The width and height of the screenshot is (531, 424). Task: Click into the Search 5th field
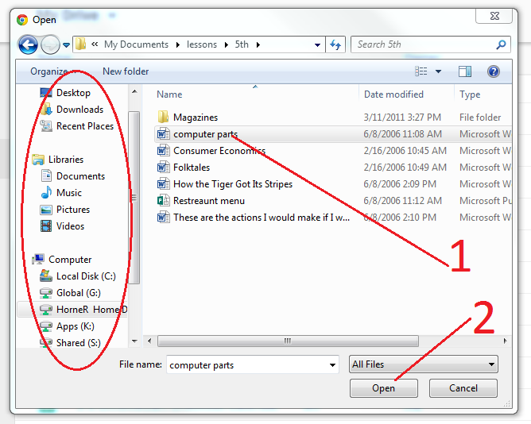click(430, 44)
